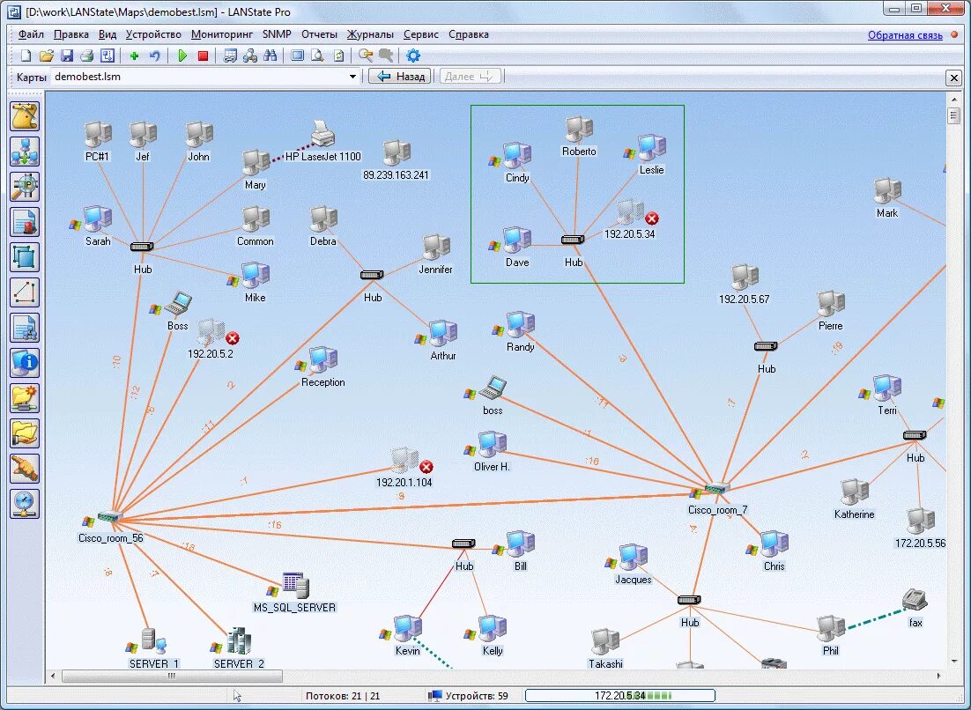Select the fax device icon
This screenshot has width=971, height=710.
coord(914,601)
